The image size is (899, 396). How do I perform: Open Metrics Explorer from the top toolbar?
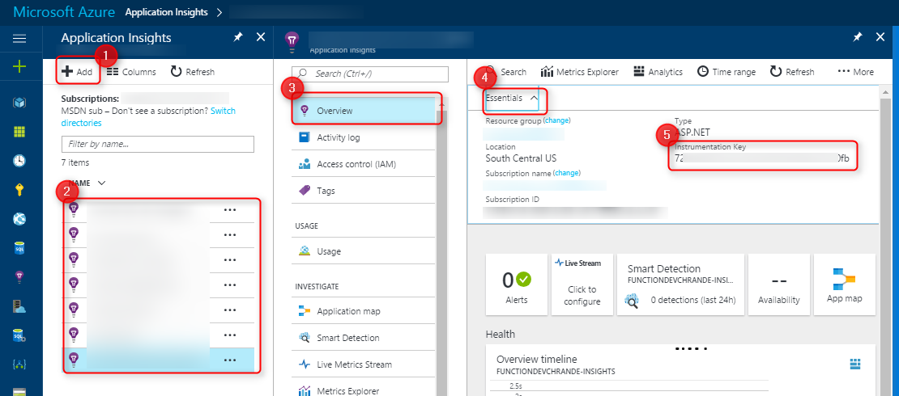579,72
